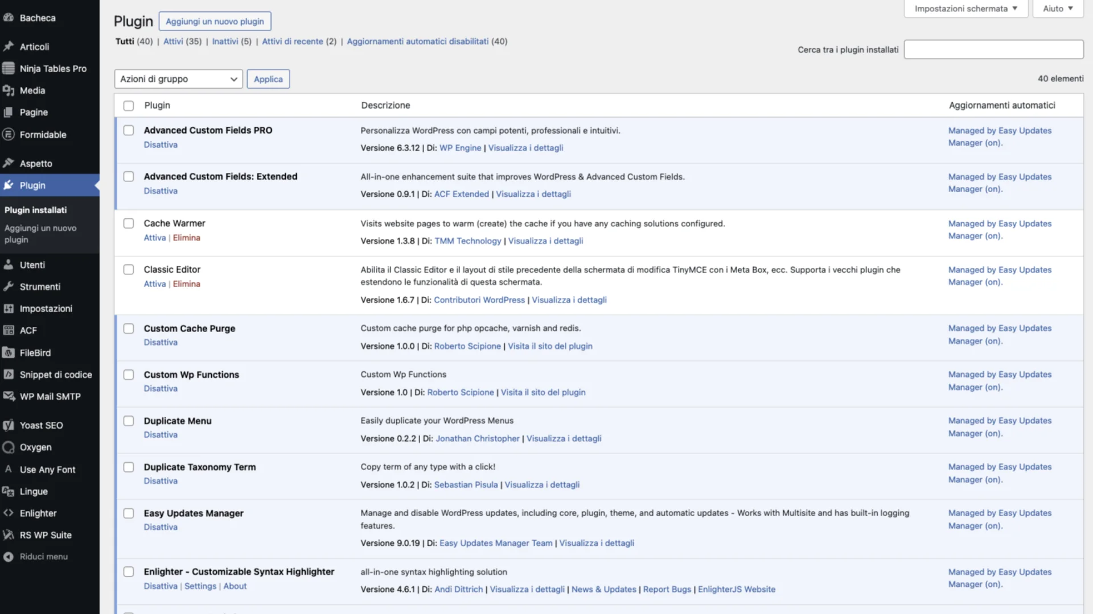
Task: Sort by the Plugin column header
Action: click(157, 105)
